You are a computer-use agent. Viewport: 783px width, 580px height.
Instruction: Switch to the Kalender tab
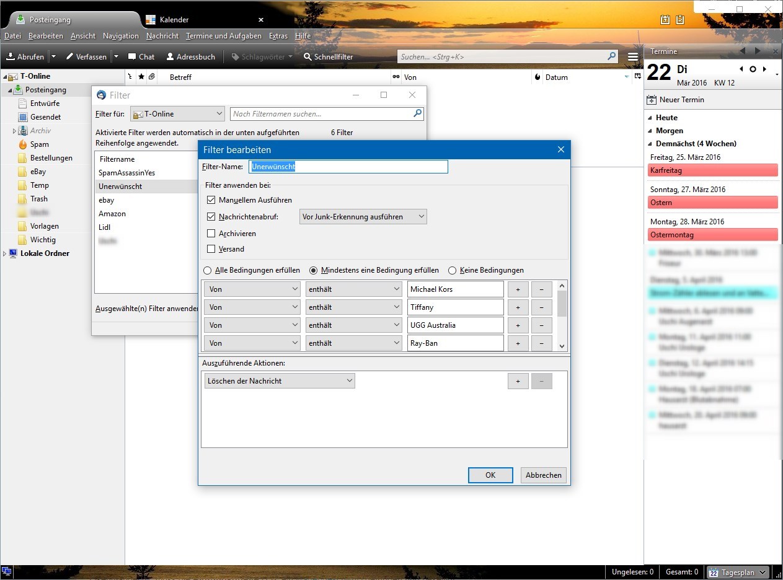(174, 20)
